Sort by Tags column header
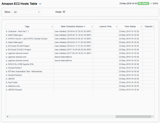Image resolution: width=160 pixels, height=123 pixels. click(27, 26)
